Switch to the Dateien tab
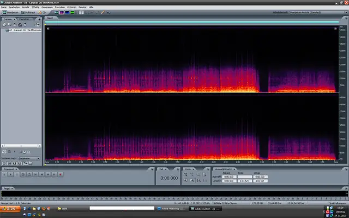Image resolution: width=349 pixels, height=218 pixels. coord(8,19)
